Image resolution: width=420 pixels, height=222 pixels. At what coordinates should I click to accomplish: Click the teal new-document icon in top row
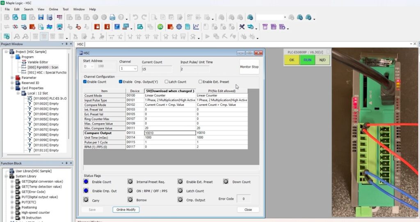(x=15, y=17)
